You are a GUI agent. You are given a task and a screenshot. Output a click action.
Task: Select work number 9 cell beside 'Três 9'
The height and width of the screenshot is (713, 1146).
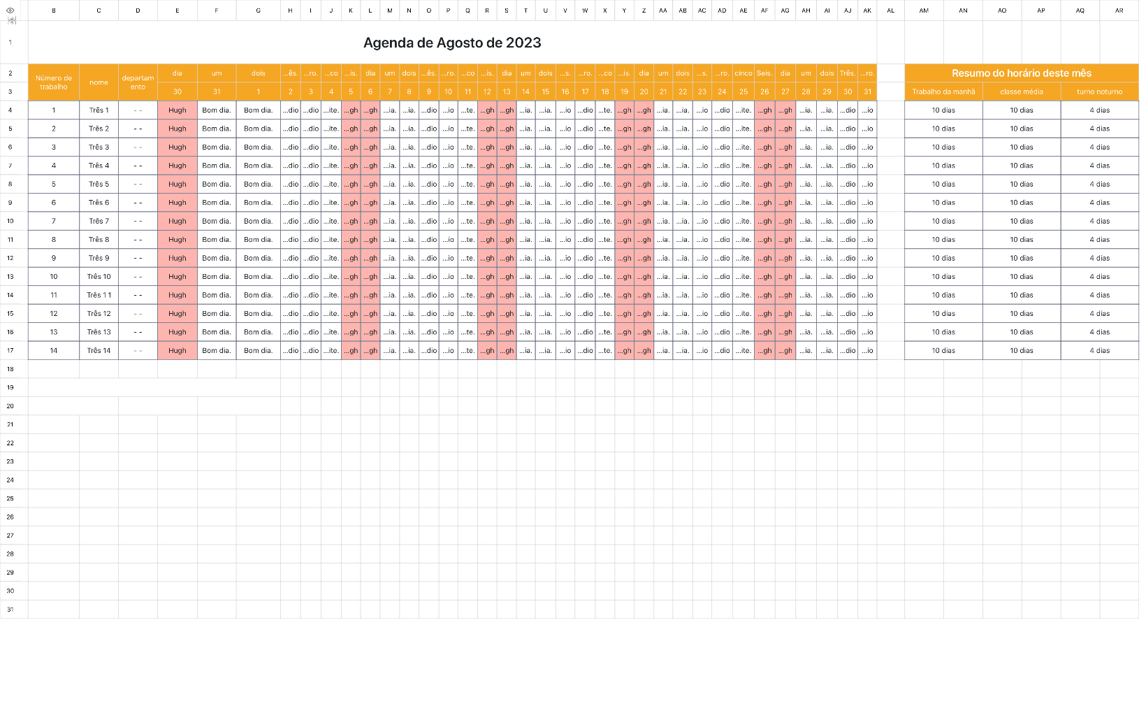[54, 258]
